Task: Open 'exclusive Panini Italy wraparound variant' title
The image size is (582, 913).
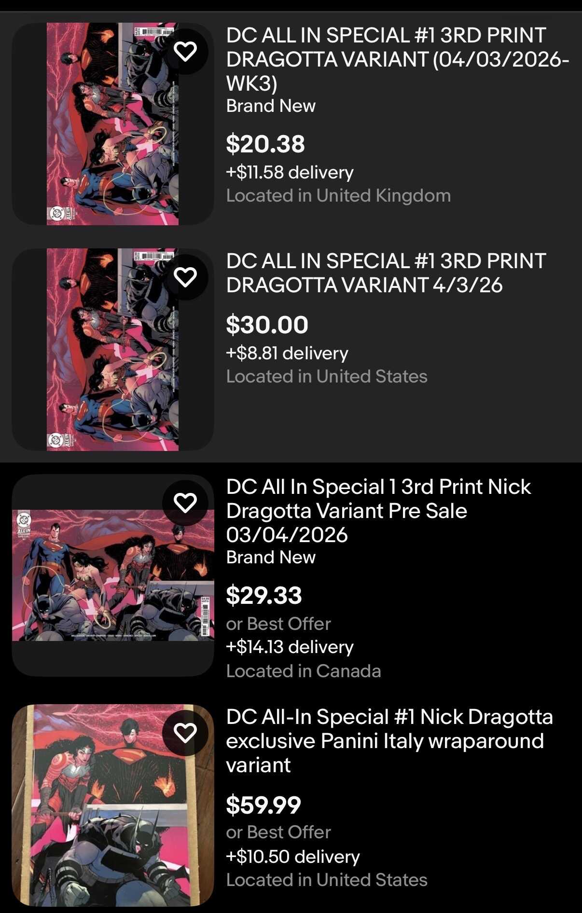Action: (389, 741)
